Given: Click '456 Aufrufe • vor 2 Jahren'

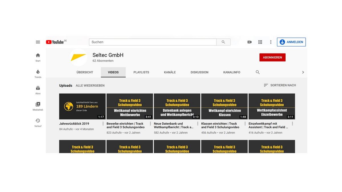Looking at the screenshot, I should click(218, 133).
